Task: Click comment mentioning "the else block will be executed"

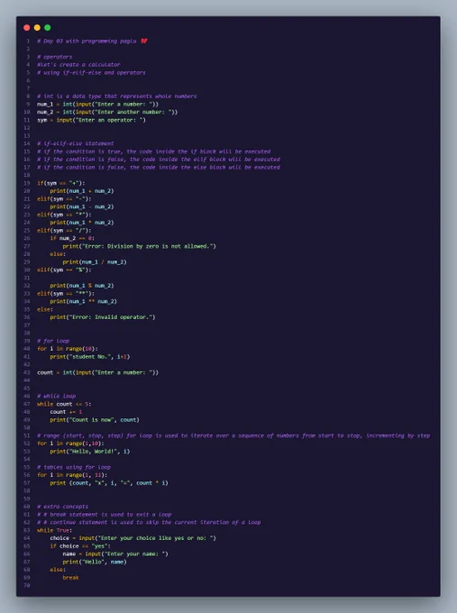Action: click(159, 168)
